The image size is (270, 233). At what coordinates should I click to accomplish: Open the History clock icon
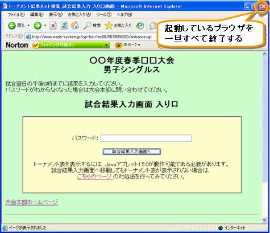(x=140, y=26)
